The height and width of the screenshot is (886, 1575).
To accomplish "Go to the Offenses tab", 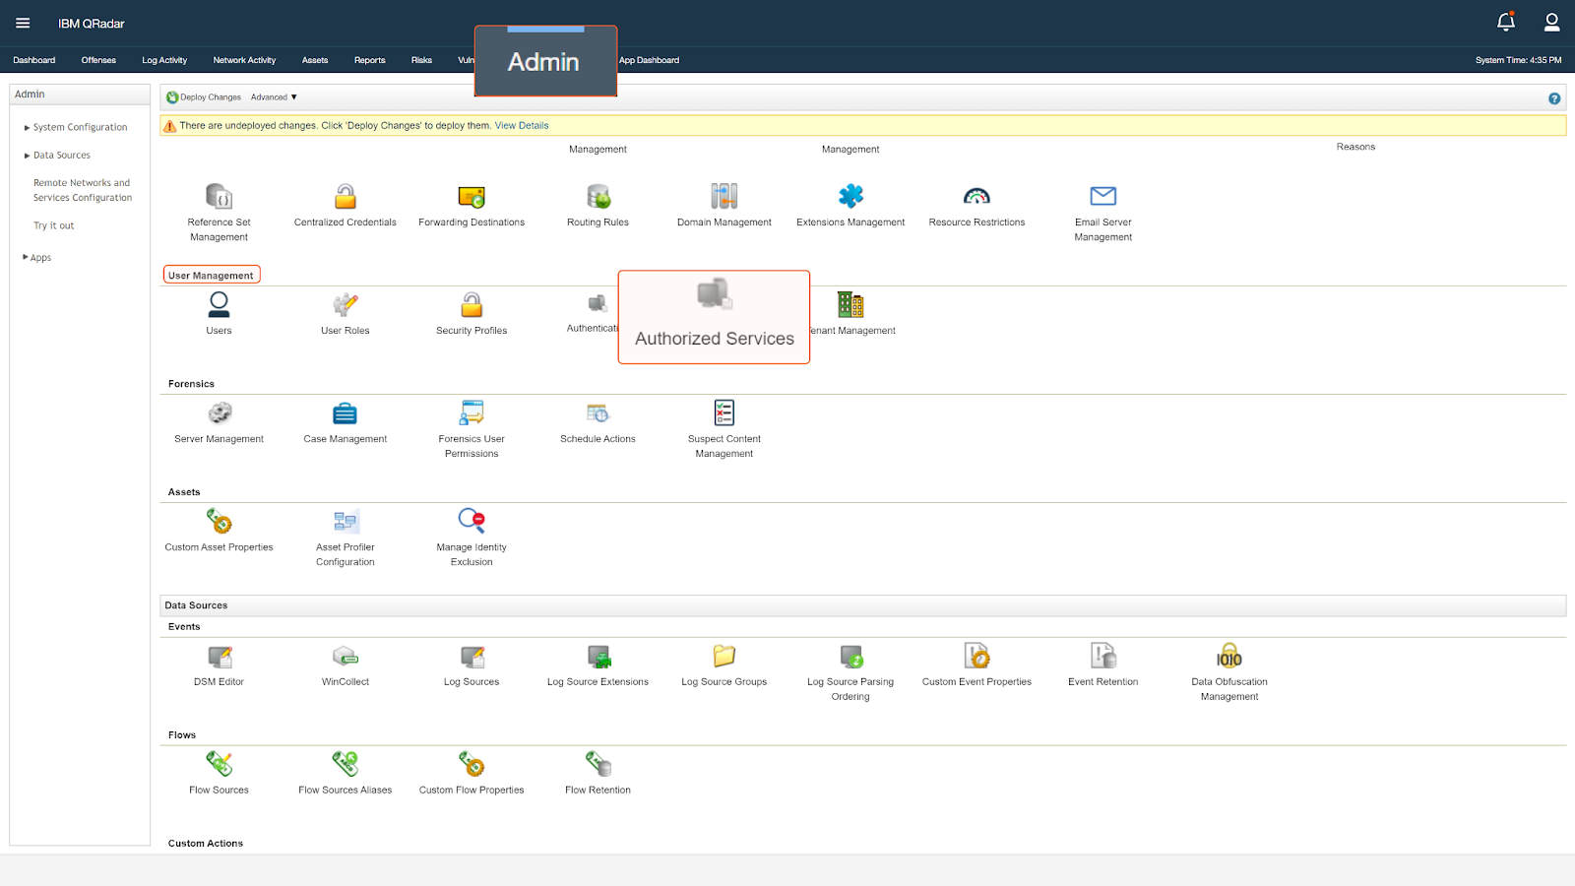I will tap(98, 60).
